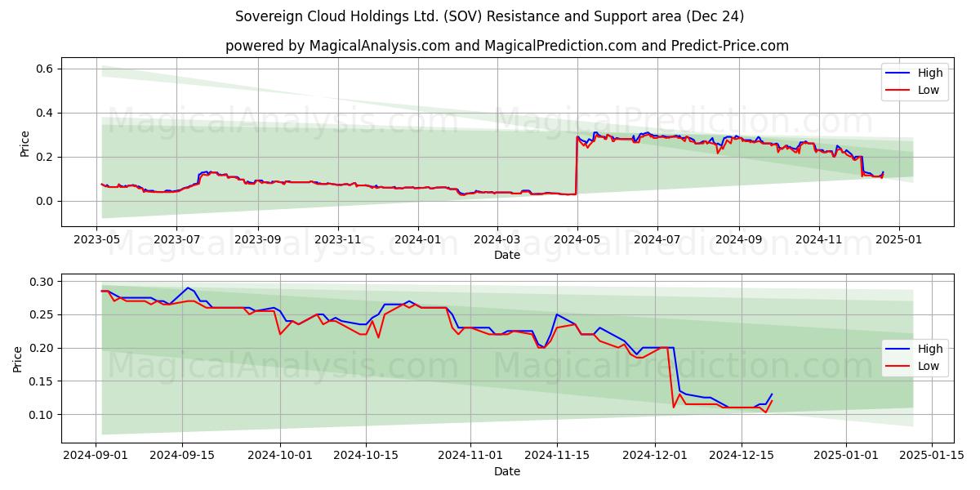This screenshot has width=980, height=490.
Task: Click the 'Low' legend entry in bottom chart
Action: [929, 366]
